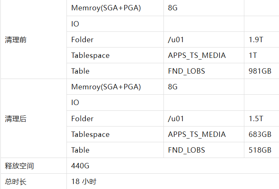279x189 pixels.
Task: Select the 683GB tablespace size cell
Action: (260, 134)
